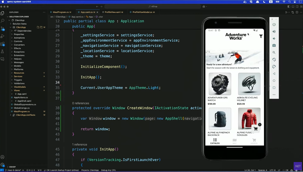
Task: Expand the Solution Items node
Action: click(11, 24)
